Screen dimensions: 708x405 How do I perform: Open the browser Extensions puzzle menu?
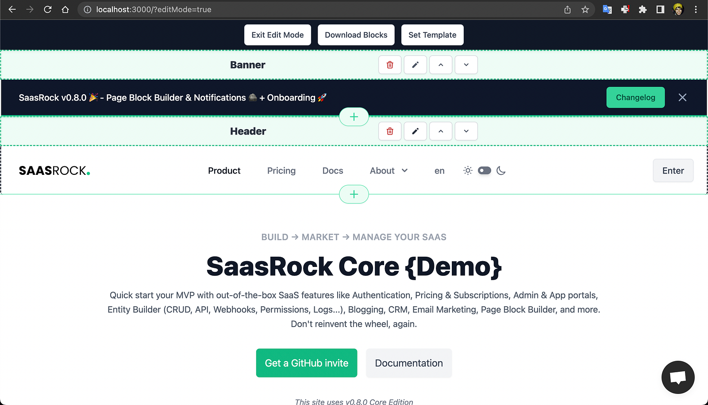pyautogui.click(x=643, y=9)
